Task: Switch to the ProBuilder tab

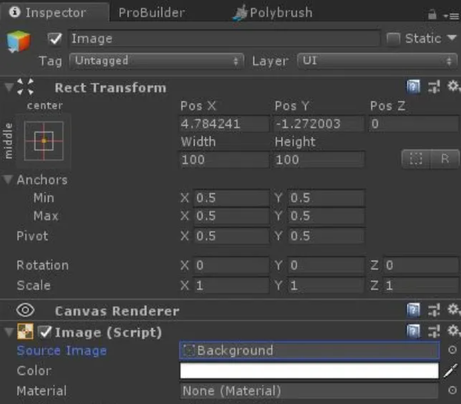Action: coord(151,13)
